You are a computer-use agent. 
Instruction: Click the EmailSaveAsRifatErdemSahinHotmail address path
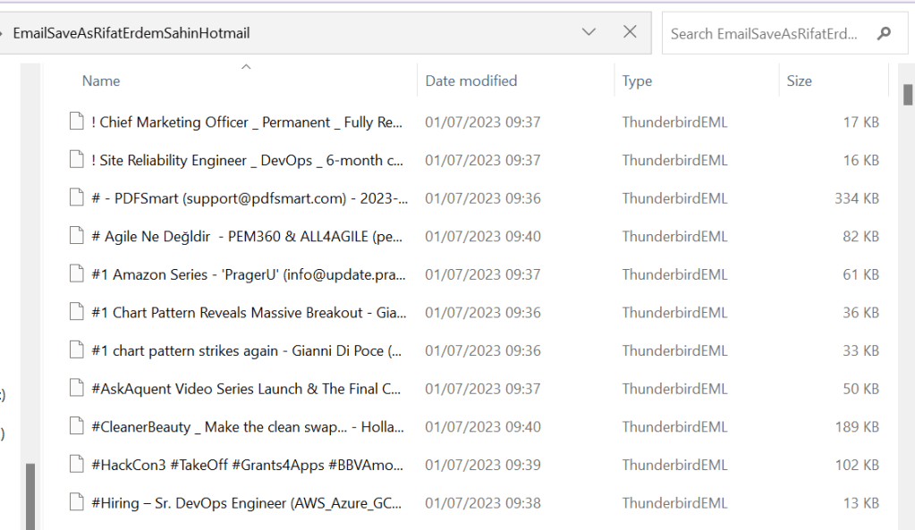point(131,33)
